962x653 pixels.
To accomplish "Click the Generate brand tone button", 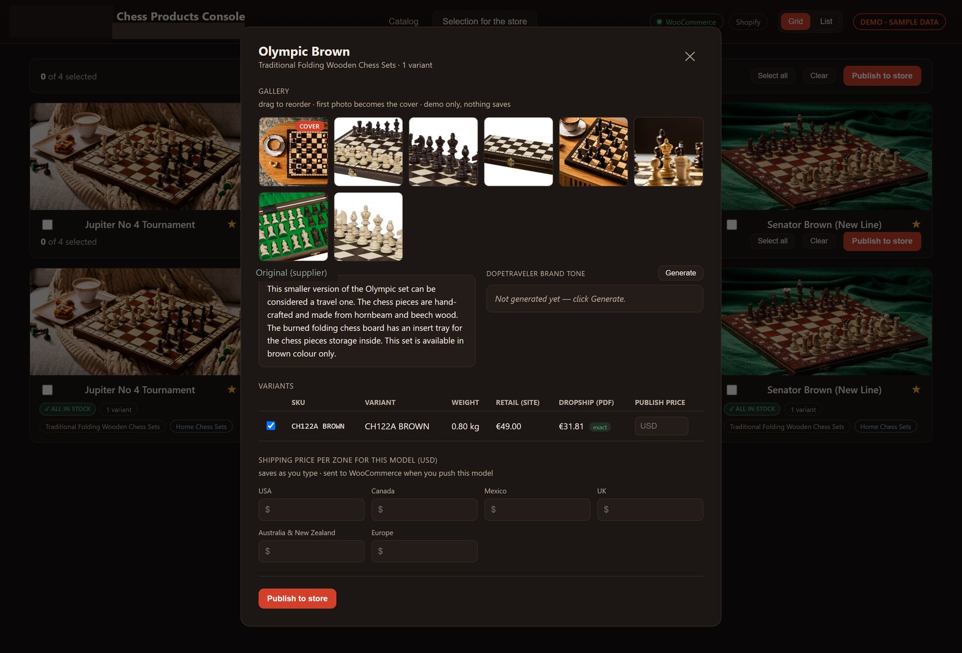I will [681, 273].
